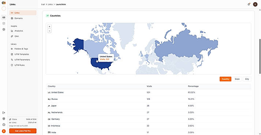The image size is (261, 135).
Task: Click the 531 visits cell
Action: tap(148, 92)
